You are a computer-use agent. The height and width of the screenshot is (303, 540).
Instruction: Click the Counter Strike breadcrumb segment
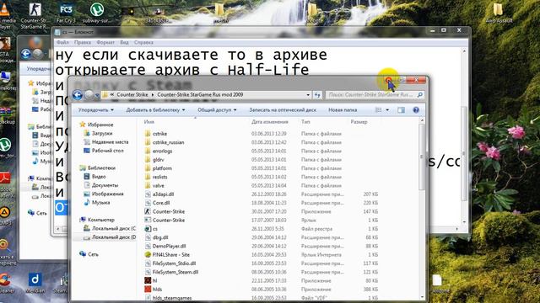tap(132, 94)
